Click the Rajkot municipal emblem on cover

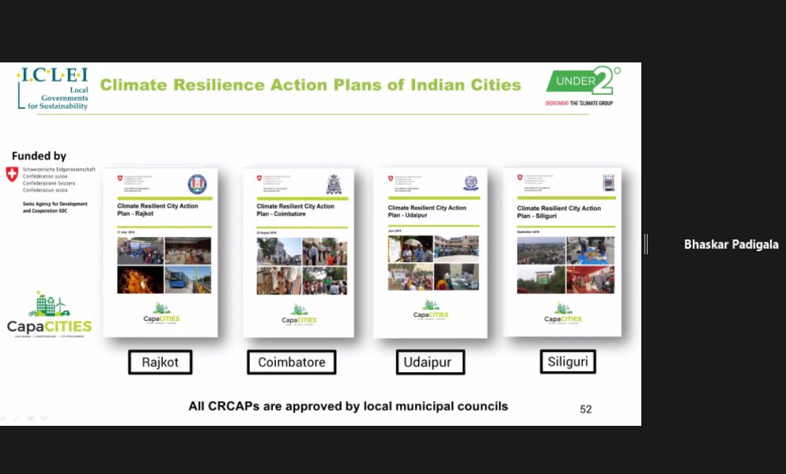(197, 184)
